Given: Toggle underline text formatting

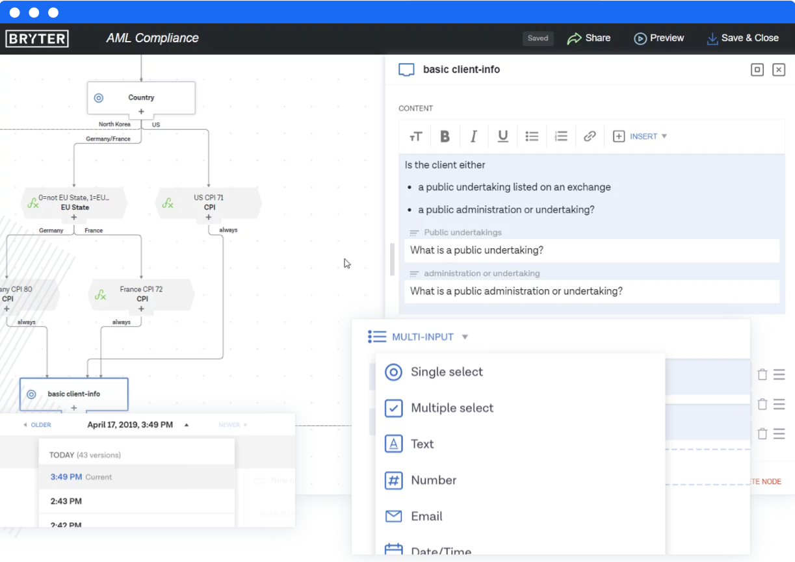Looking at the screenshot, I should [x=502, y=136].
